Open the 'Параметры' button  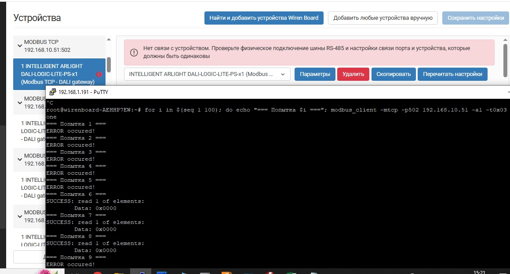click(x=315, y=74)
